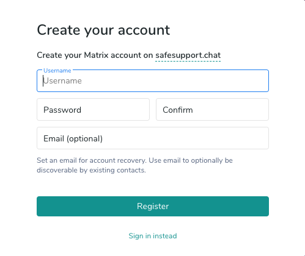Click the 'Create your Matrix account on' text
The image size is (305, 256).
click(95, 55)
